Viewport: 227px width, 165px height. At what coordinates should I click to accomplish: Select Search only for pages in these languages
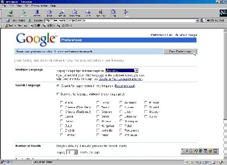pyautogui.click(x=58, y=94)
